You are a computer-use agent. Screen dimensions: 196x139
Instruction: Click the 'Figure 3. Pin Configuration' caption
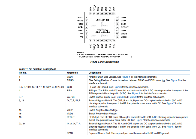[x=104, y=62]
